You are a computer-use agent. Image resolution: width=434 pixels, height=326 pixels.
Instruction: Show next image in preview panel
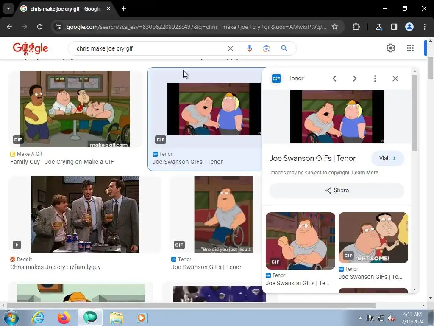click(355, 79)
